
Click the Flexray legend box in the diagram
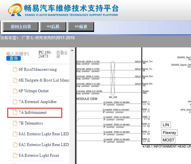(169, 133)
